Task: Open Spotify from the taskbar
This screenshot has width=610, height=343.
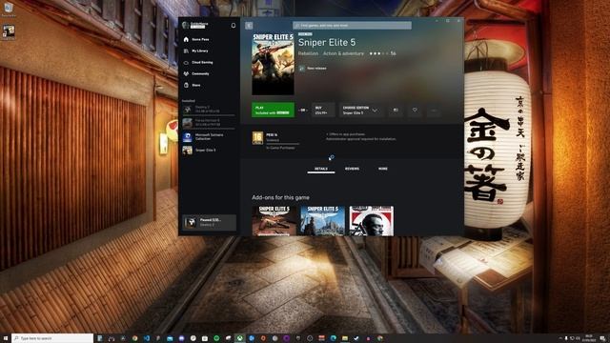Action: (216, 339)
